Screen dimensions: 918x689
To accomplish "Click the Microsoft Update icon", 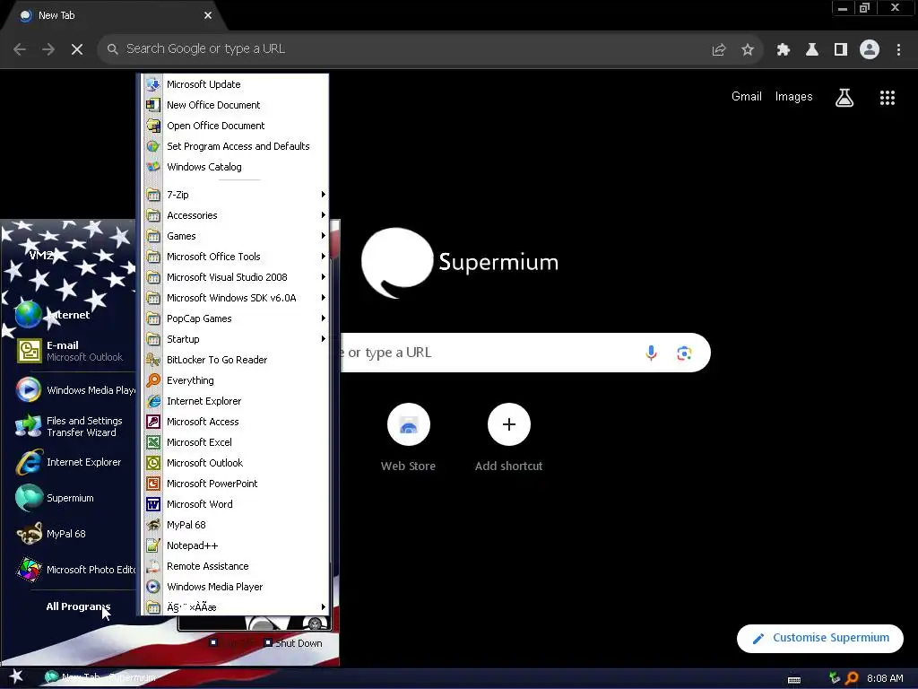I will [x=153, y=84].
